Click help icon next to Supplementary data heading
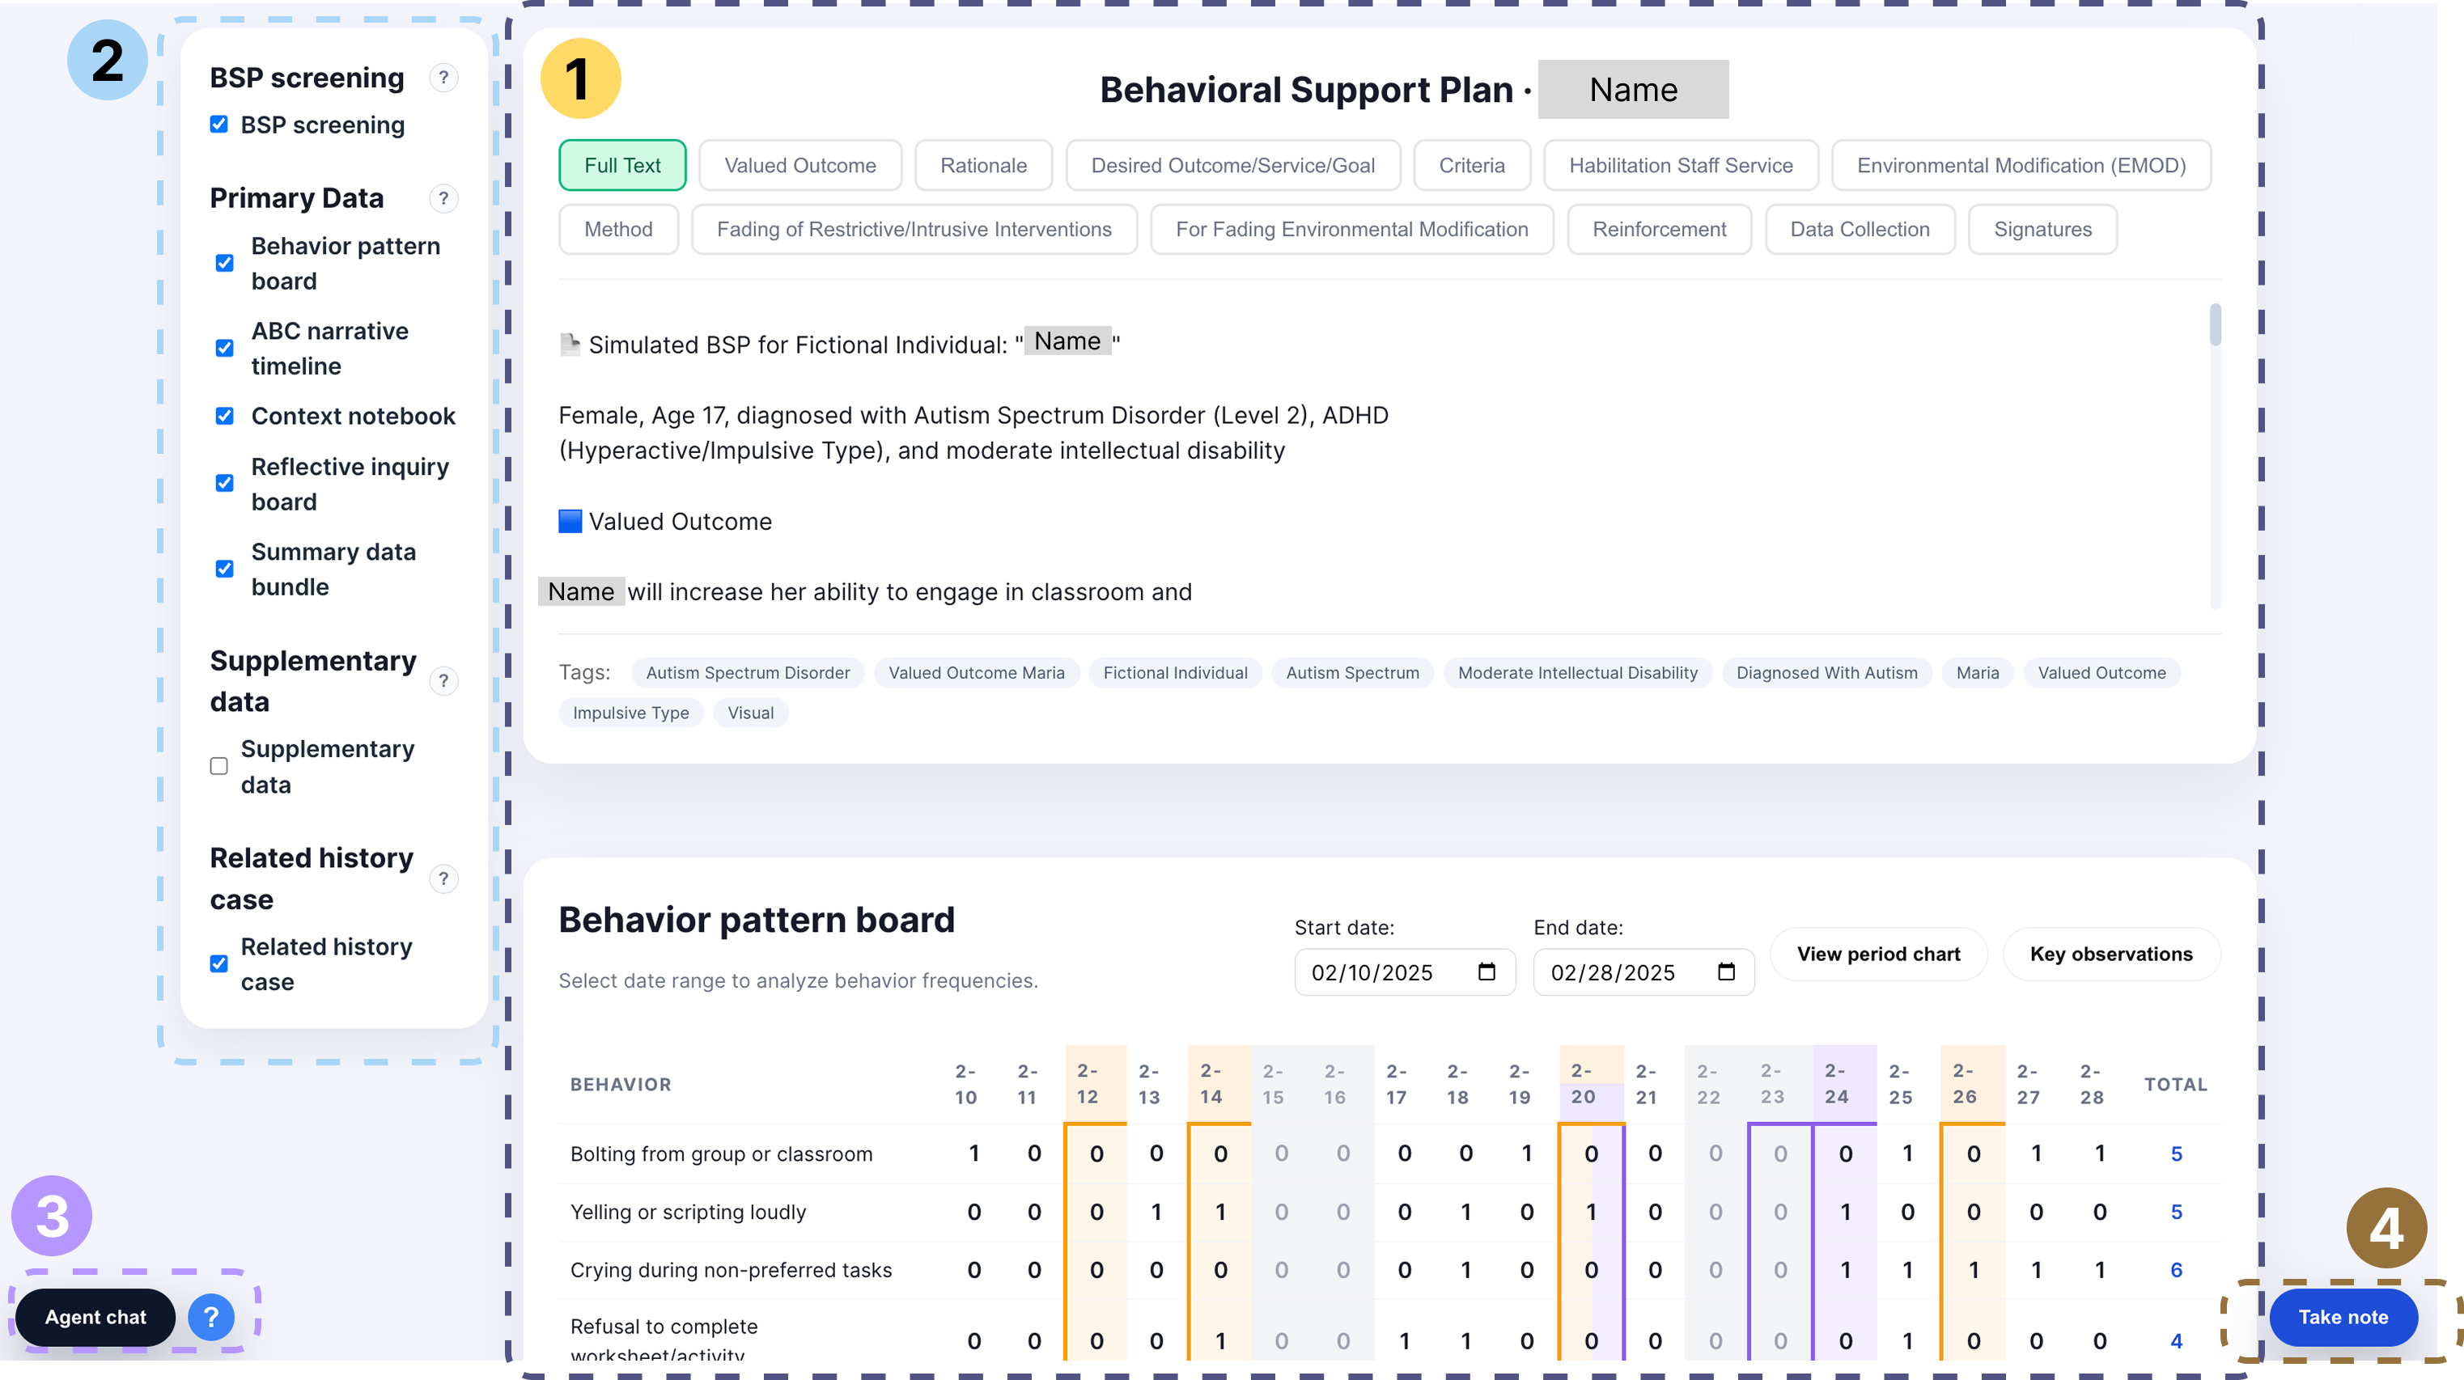Viewport: 2464px width, 1380px height. click(443, 681)
